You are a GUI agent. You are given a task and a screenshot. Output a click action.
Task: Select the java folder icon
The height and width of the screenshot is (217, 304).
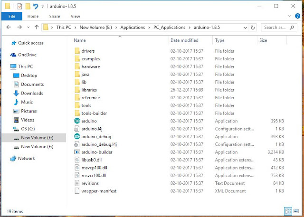(x=77, y=74)
